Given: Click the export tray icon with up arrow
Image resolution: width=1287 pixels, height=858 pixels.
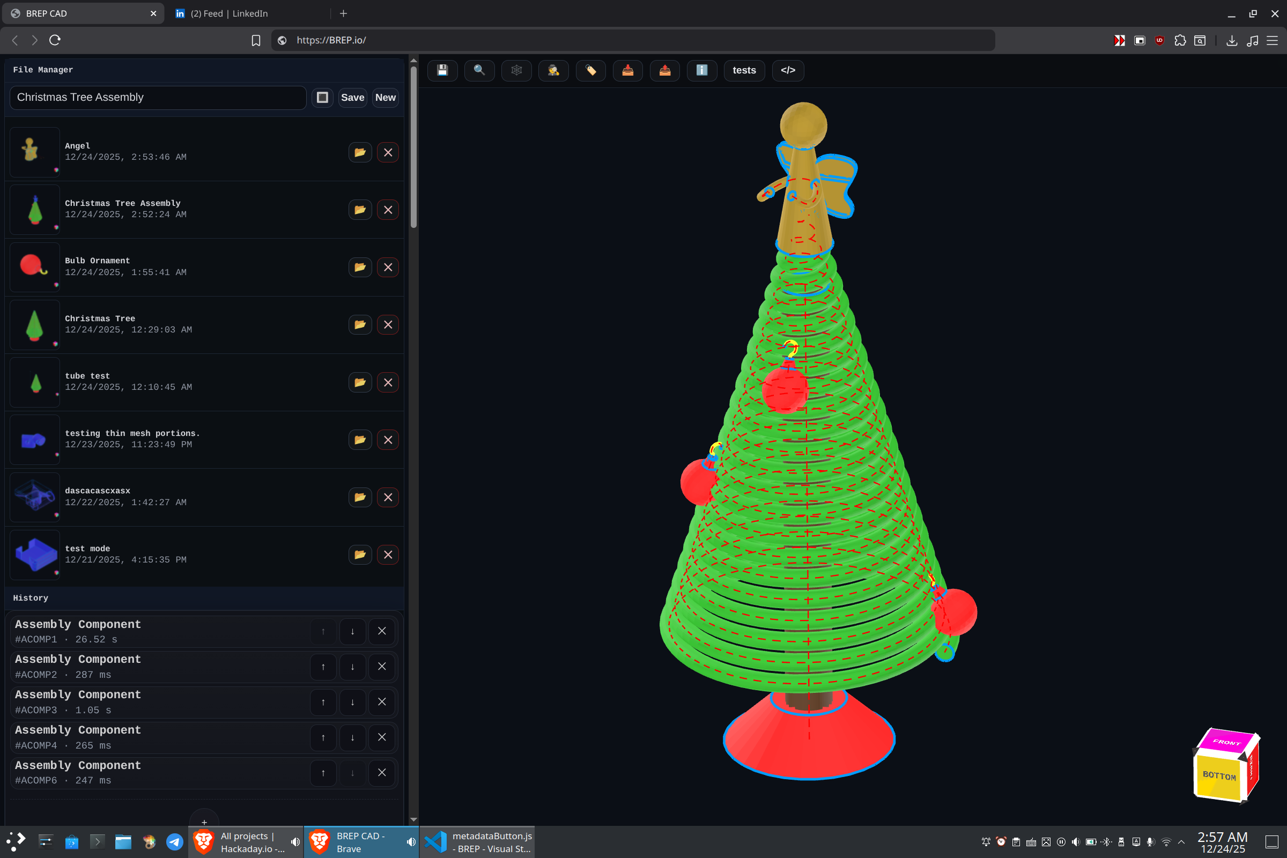Looking at the screenshot, I should point(664,71).
